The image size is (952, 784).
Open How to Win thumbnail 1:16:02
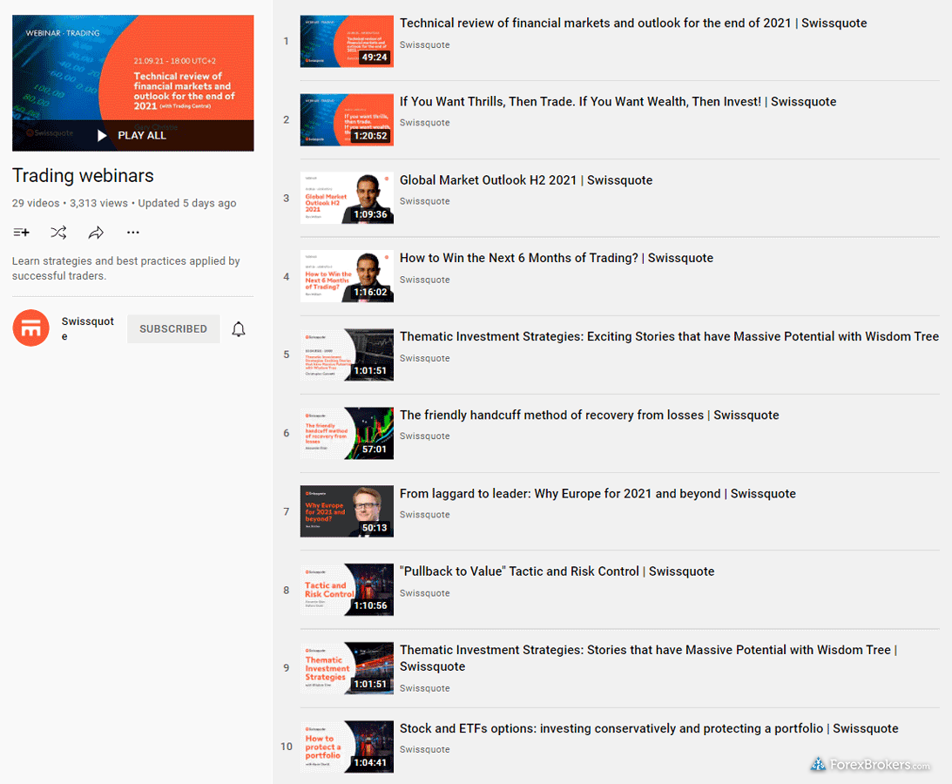pos(347,276)
